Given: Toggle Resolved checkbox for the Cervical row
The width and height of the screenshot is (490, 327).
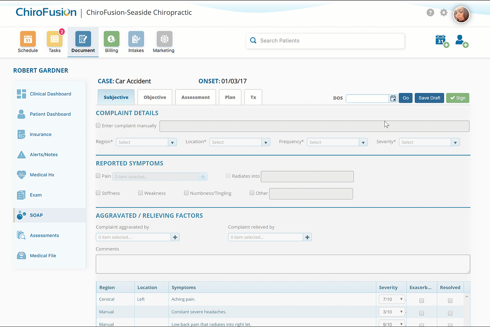Looking at the screenshot, I should click(x=450, y=301).
